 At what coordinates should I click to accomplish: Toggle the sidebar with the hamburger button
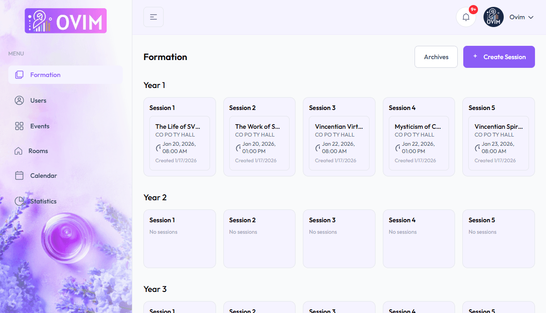click(x=154, y=17)
